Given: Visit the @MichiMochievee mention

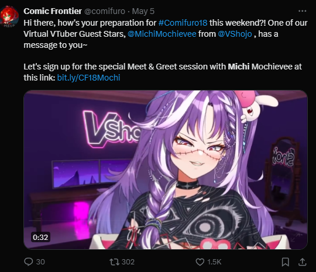Looking at the screenshot, I should 162,34.
